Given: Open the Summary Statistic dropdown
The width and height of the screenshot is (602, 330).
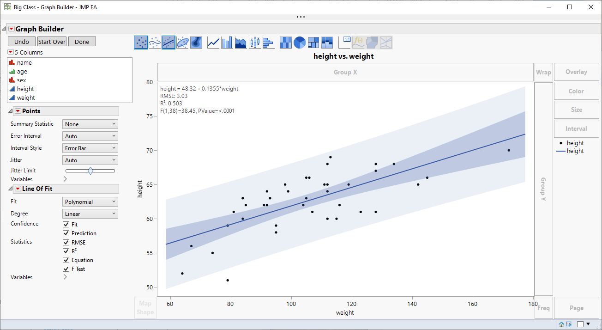Looking at the screenshot, I should 90,124.
